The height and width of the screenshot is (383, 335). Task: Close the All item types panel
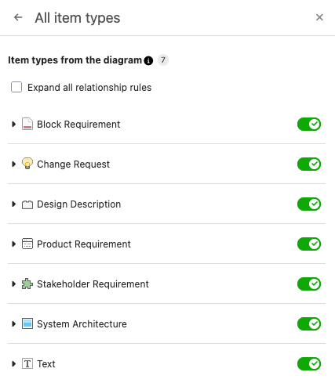(319, 17)
